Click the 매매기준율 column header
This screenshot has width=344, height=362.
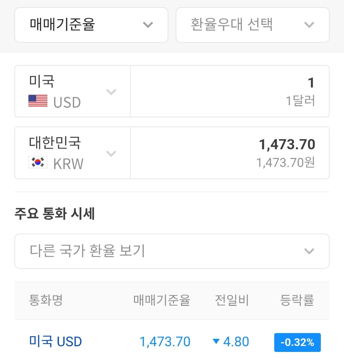(x=162, y=300)
